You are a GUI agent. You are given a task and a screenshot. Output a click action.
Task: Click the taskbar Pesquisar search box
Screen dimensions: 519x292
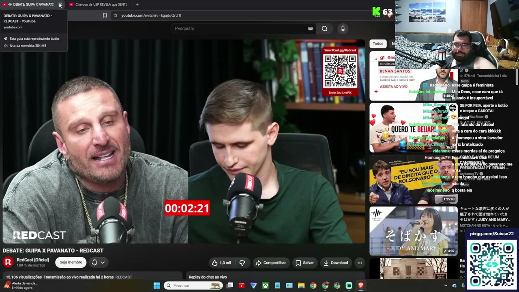(x=194, y=286)
